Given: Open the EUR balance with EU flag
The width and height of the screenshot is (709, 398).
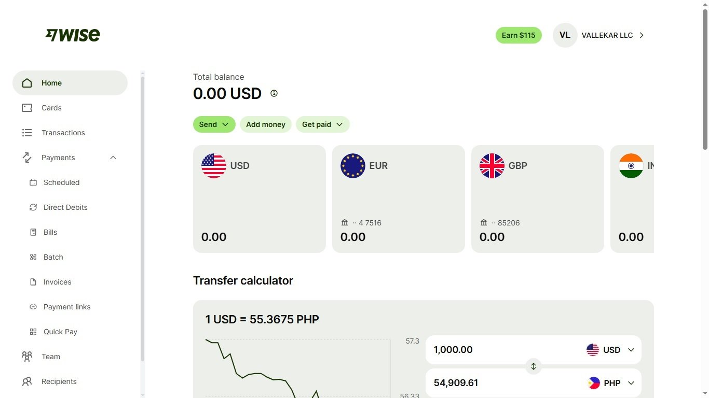Looking at the screenshot, I should coord(399,199).
